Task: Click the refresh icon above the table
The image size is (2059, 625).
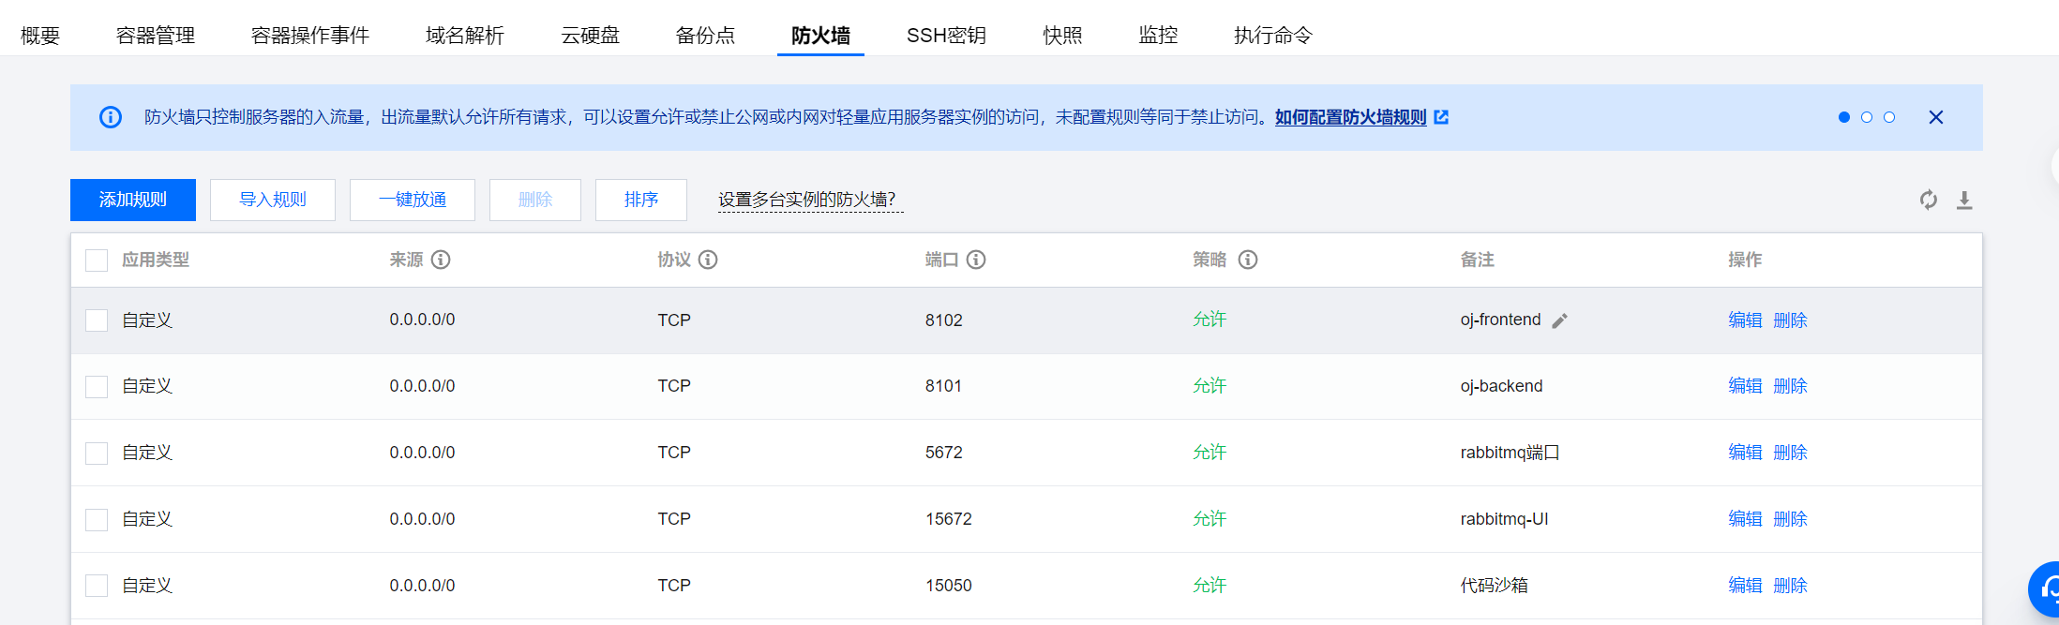Action: coord(1928,200)
